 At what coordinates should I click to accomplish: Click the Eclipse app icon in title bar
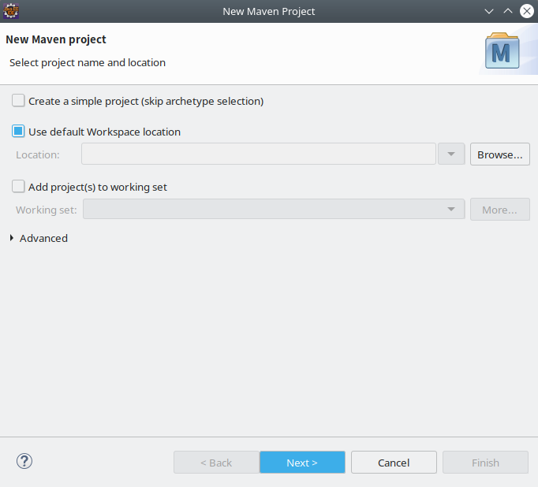(x=10, y=11)
